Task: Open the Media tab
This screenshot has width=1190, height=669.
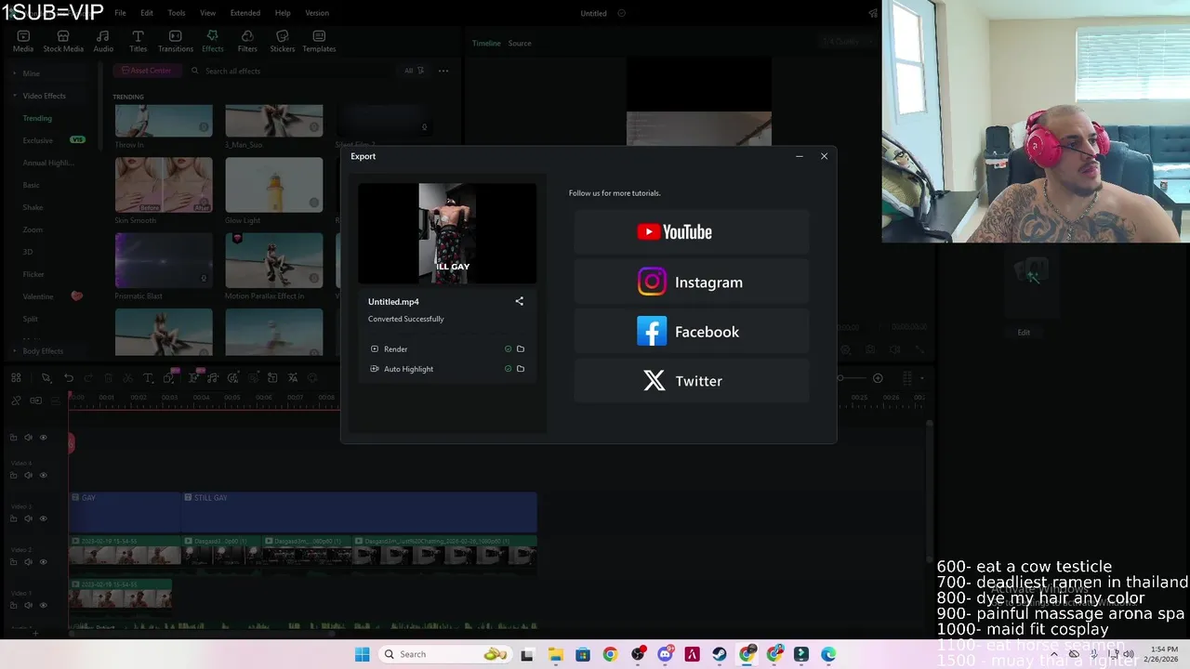Action: [x=23, y=41]
